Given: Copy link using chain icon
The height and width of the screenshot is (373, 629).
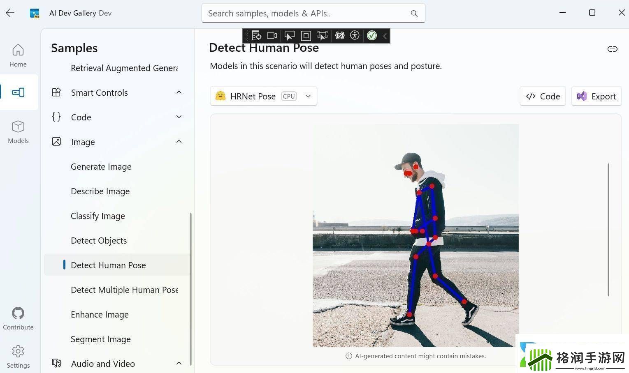Looking at the screenshot, I should coord(612,49).
